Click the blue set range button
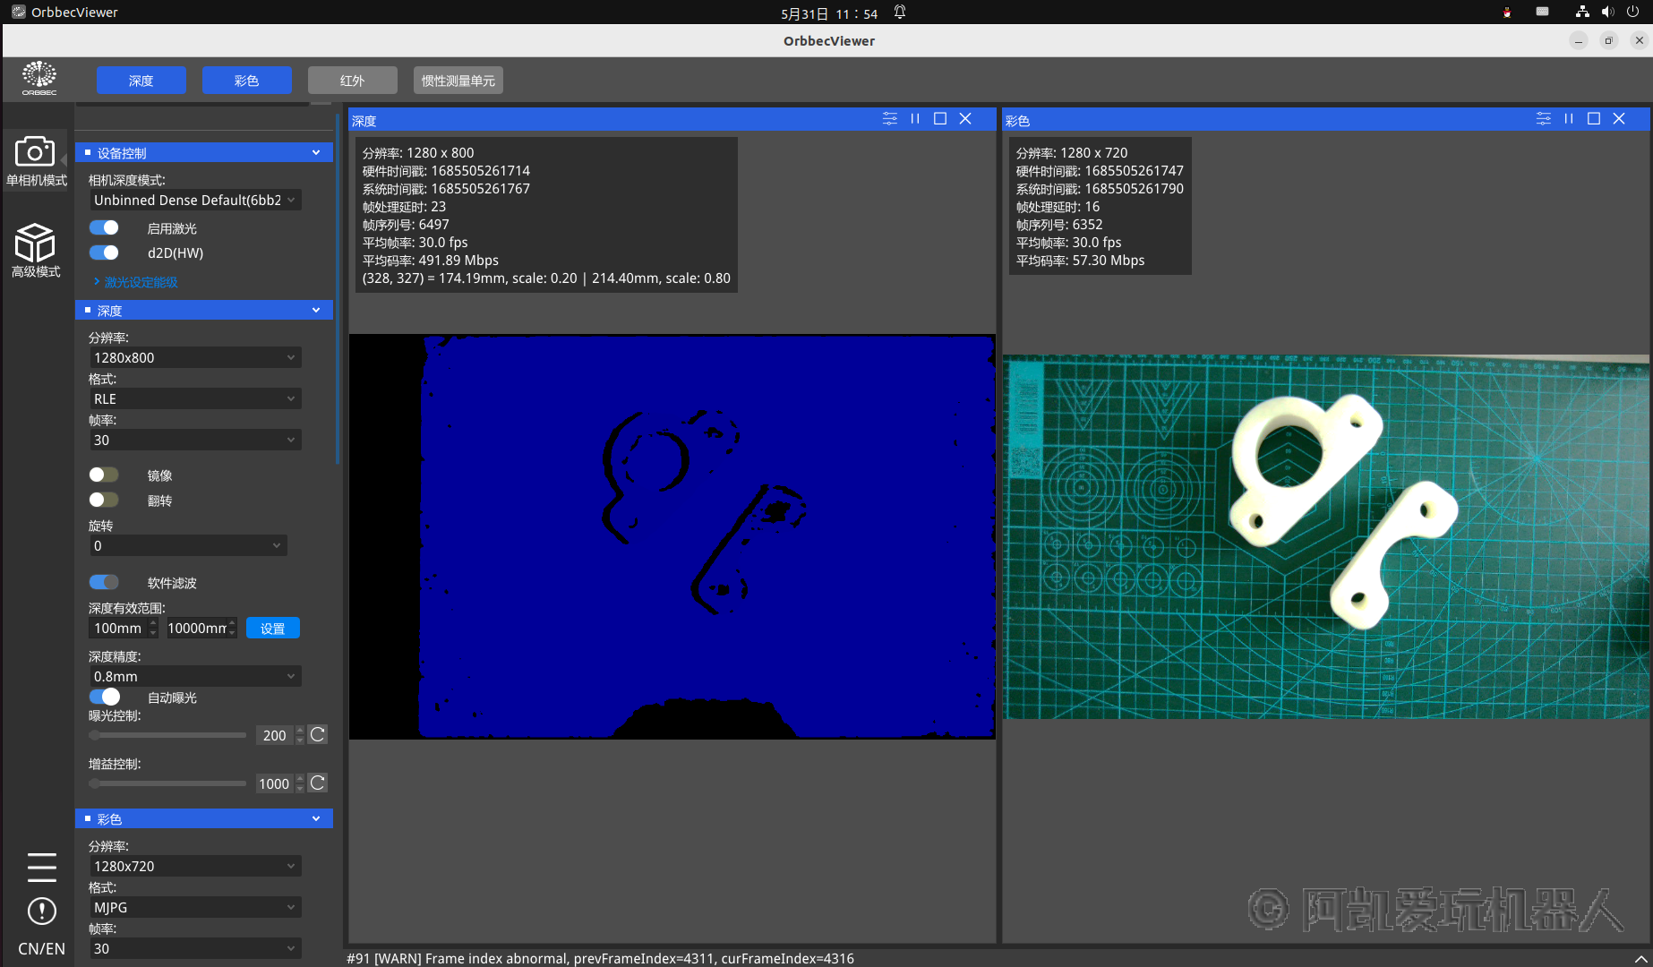Image resolution: width=1653 pixels, height=967 pixels. point(272,629)
